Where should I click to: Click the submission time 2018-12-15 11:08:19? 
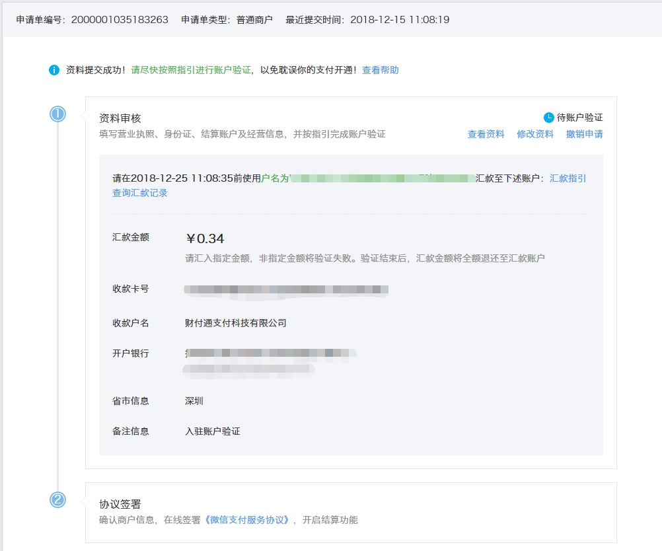[x=400, y=20]
